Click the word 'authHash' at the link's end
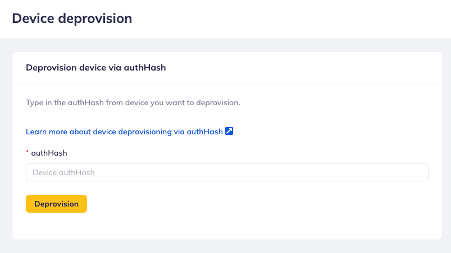This screenshot has height=253, width=451. click(206, 132)
